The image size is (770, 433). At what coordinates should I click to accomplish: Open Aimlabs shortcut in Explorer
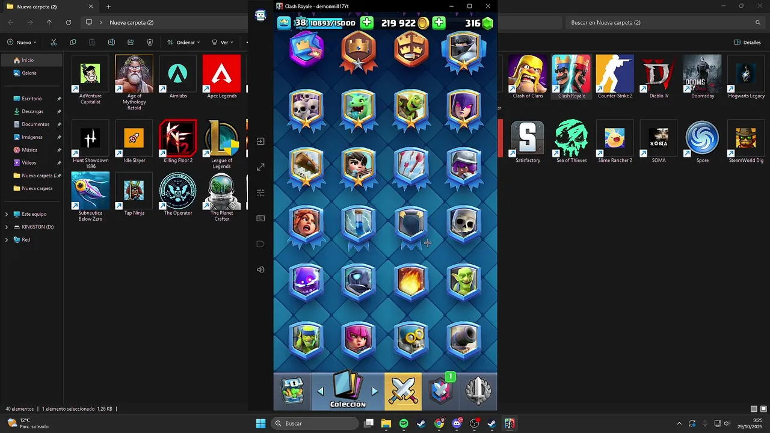[178, 77]
